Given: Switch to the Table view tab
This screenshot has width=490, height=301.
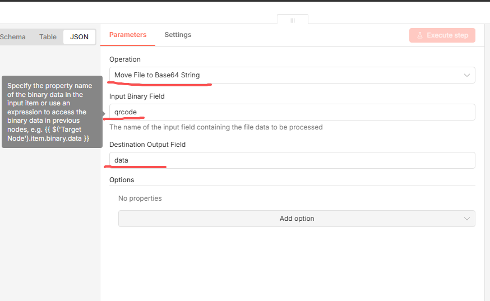Looking at the screenshot, I should 48,37.
